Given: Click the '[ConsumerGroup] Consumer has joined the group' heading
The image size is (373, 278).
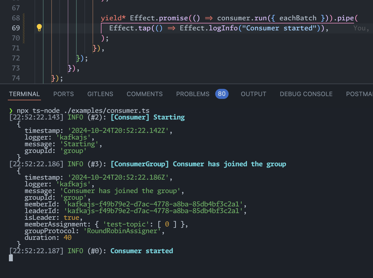Looking at the screenshot, I should click(x=198, y=164).
